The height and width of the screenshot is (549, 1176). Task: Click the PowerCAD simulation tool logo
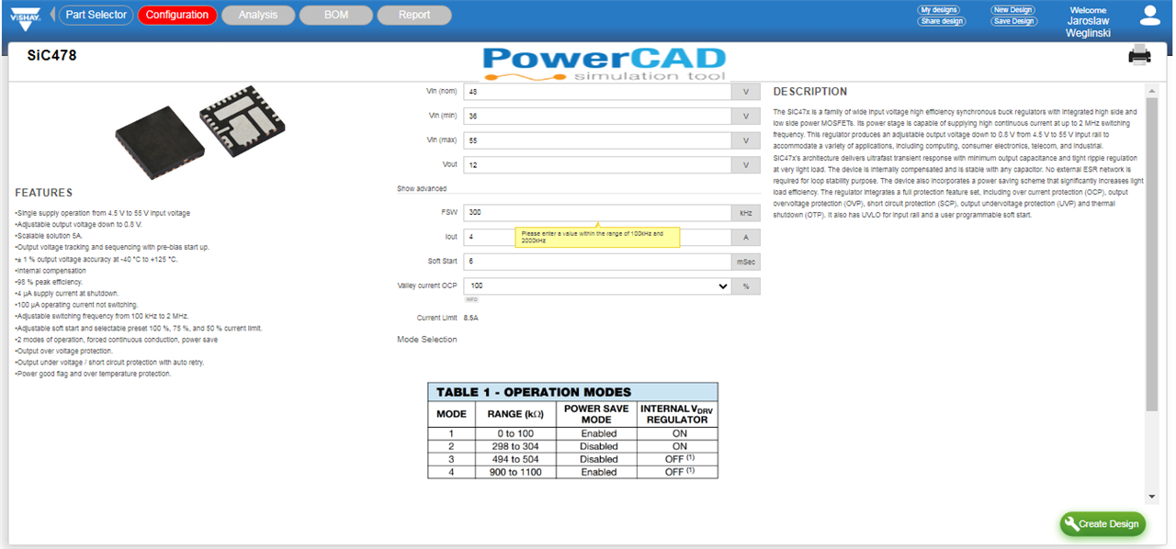pos(605,63)
